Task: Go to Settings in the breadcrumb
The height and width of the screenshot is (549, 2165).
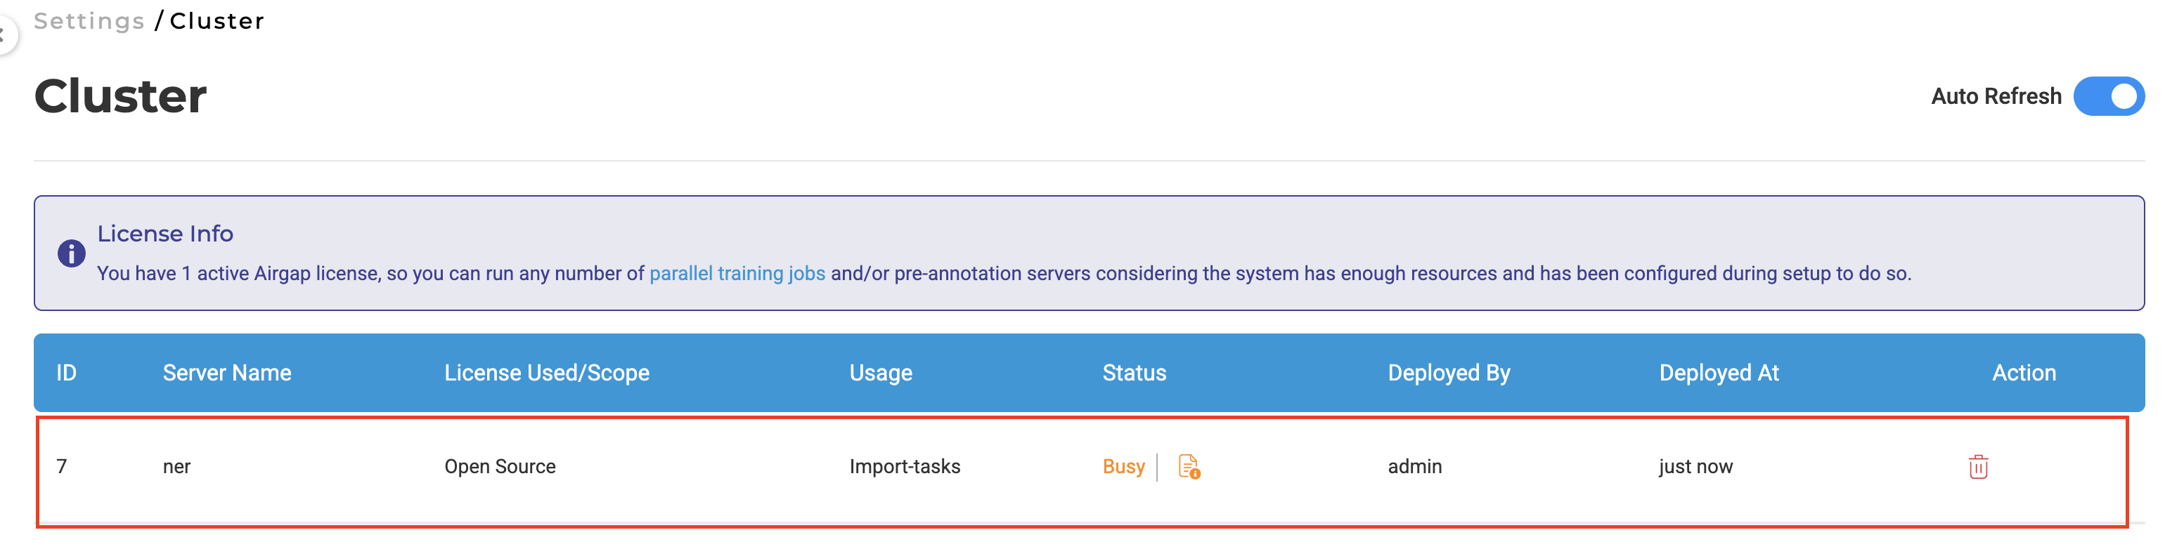Action: (89, 21)
